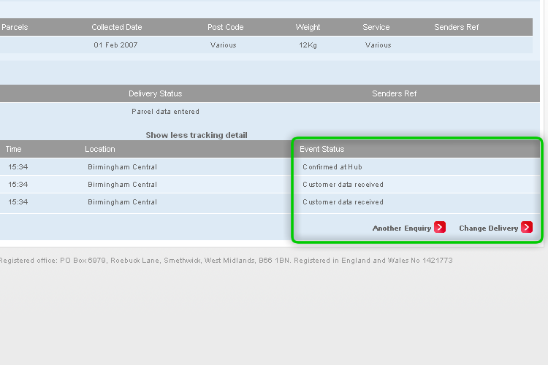Image resolution: width=548 pixels, height=365 pixels.
Task: Select the Time column header
Action: (14, 149)
